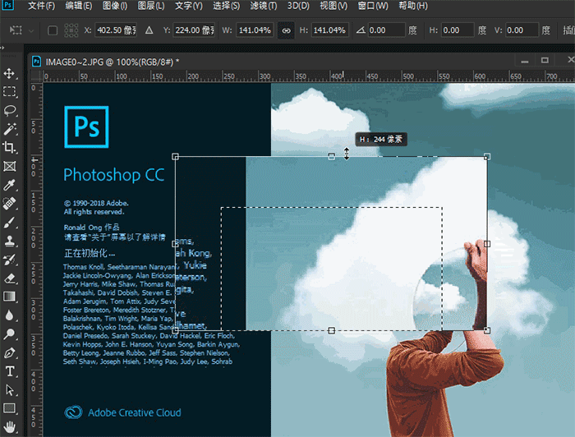Open the 文字(Y) menu
Viewport: 575px width, 437px height.
[188, 6]
